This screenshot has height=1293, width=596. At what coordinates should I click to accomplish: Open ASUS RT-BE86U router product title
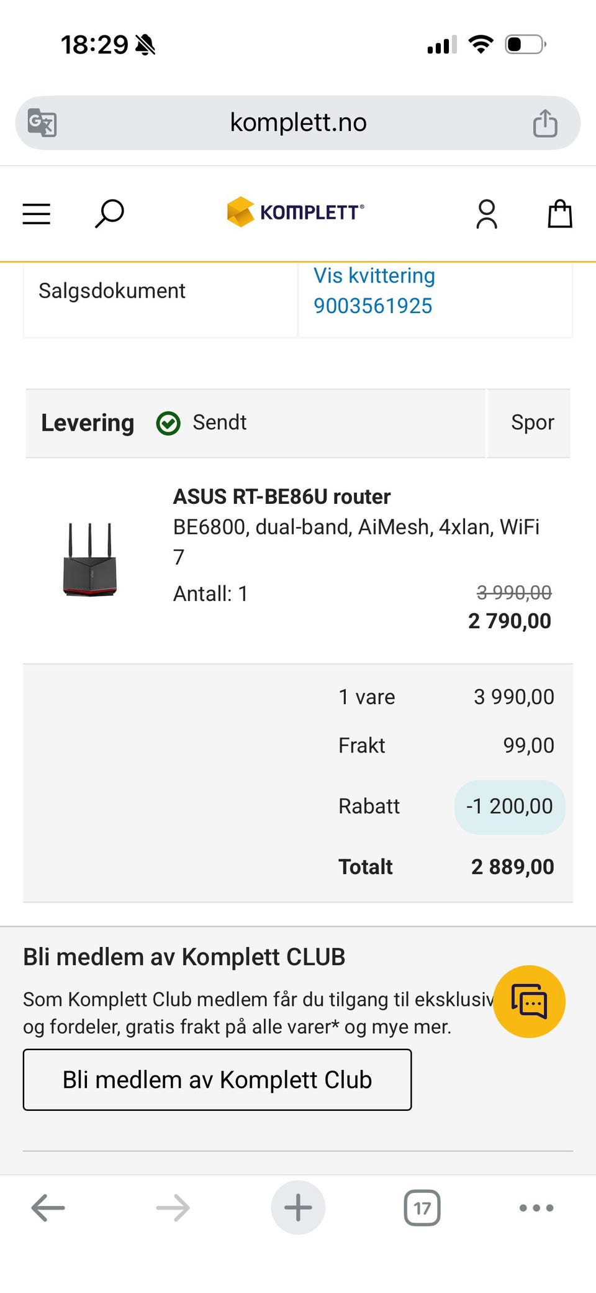coord(281,496)
